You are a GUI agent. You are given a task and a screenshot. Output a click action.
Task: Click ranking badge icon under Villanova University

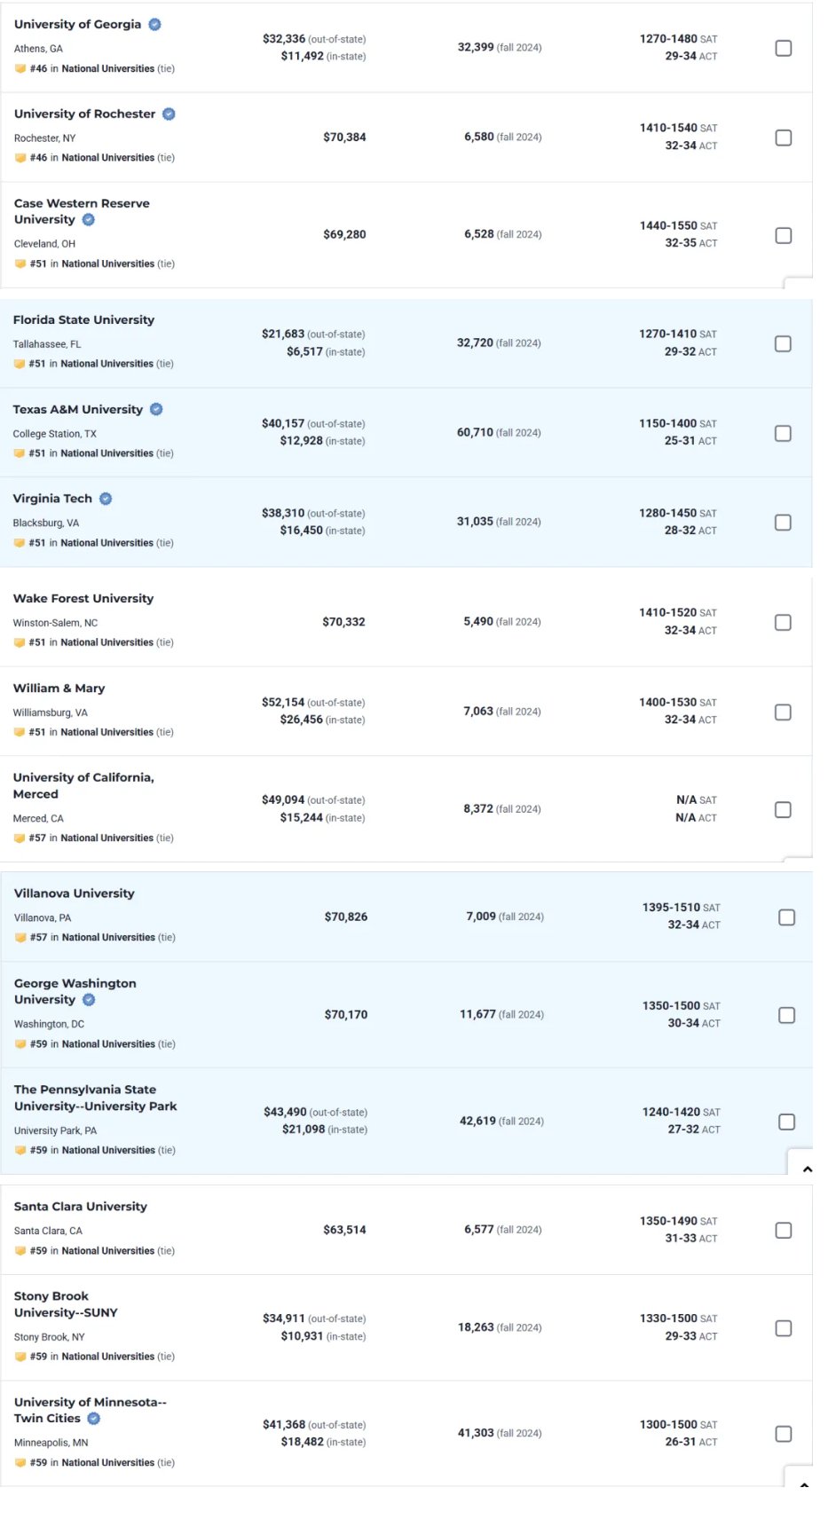point(20,938)
